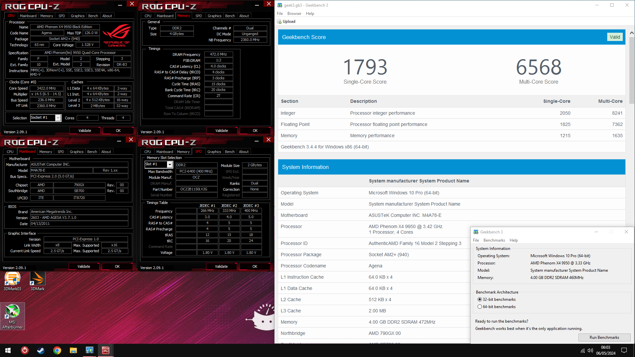Switch to Graphics tab in CPU-Z Mainboard window
This screenshot has width=635, height=357.
[76, 152]
